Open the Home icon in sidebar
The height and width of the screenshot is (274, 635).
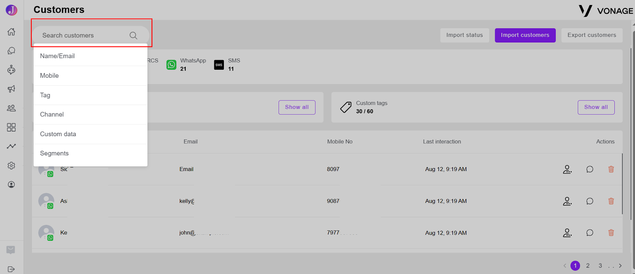[x=11, y=32]
